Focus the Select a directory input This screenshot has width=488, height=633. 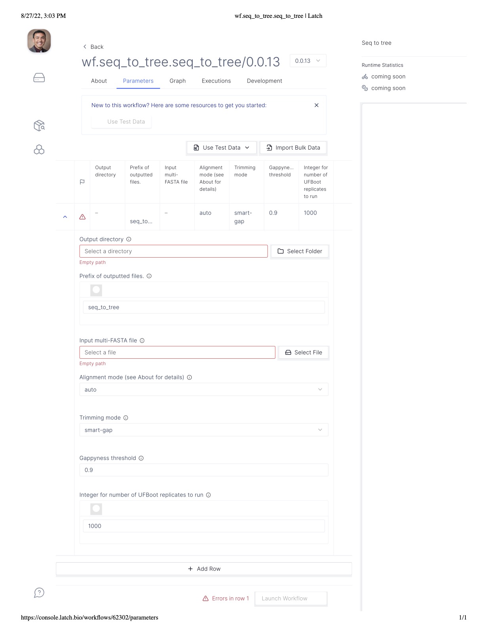coord(173,251)
